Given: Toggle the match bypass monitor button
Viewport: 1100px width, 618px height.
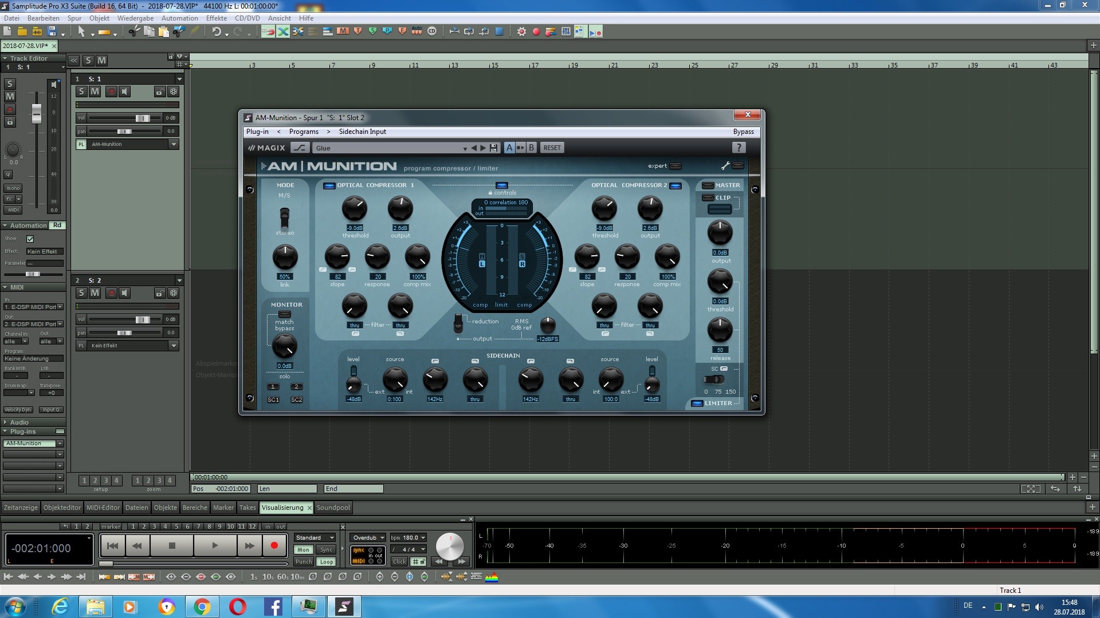Looking at the screenshot, I should click(284, 314).
